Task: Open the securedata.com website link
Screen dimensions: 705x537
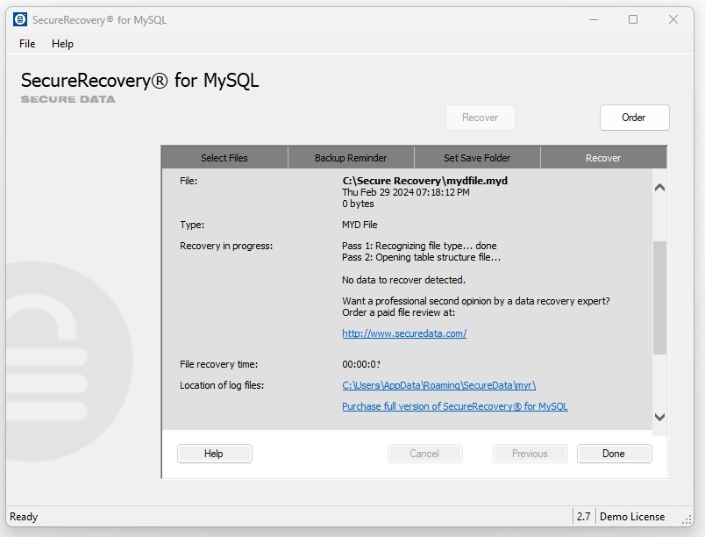Action: pyautogui.click(x=403, y=333)
